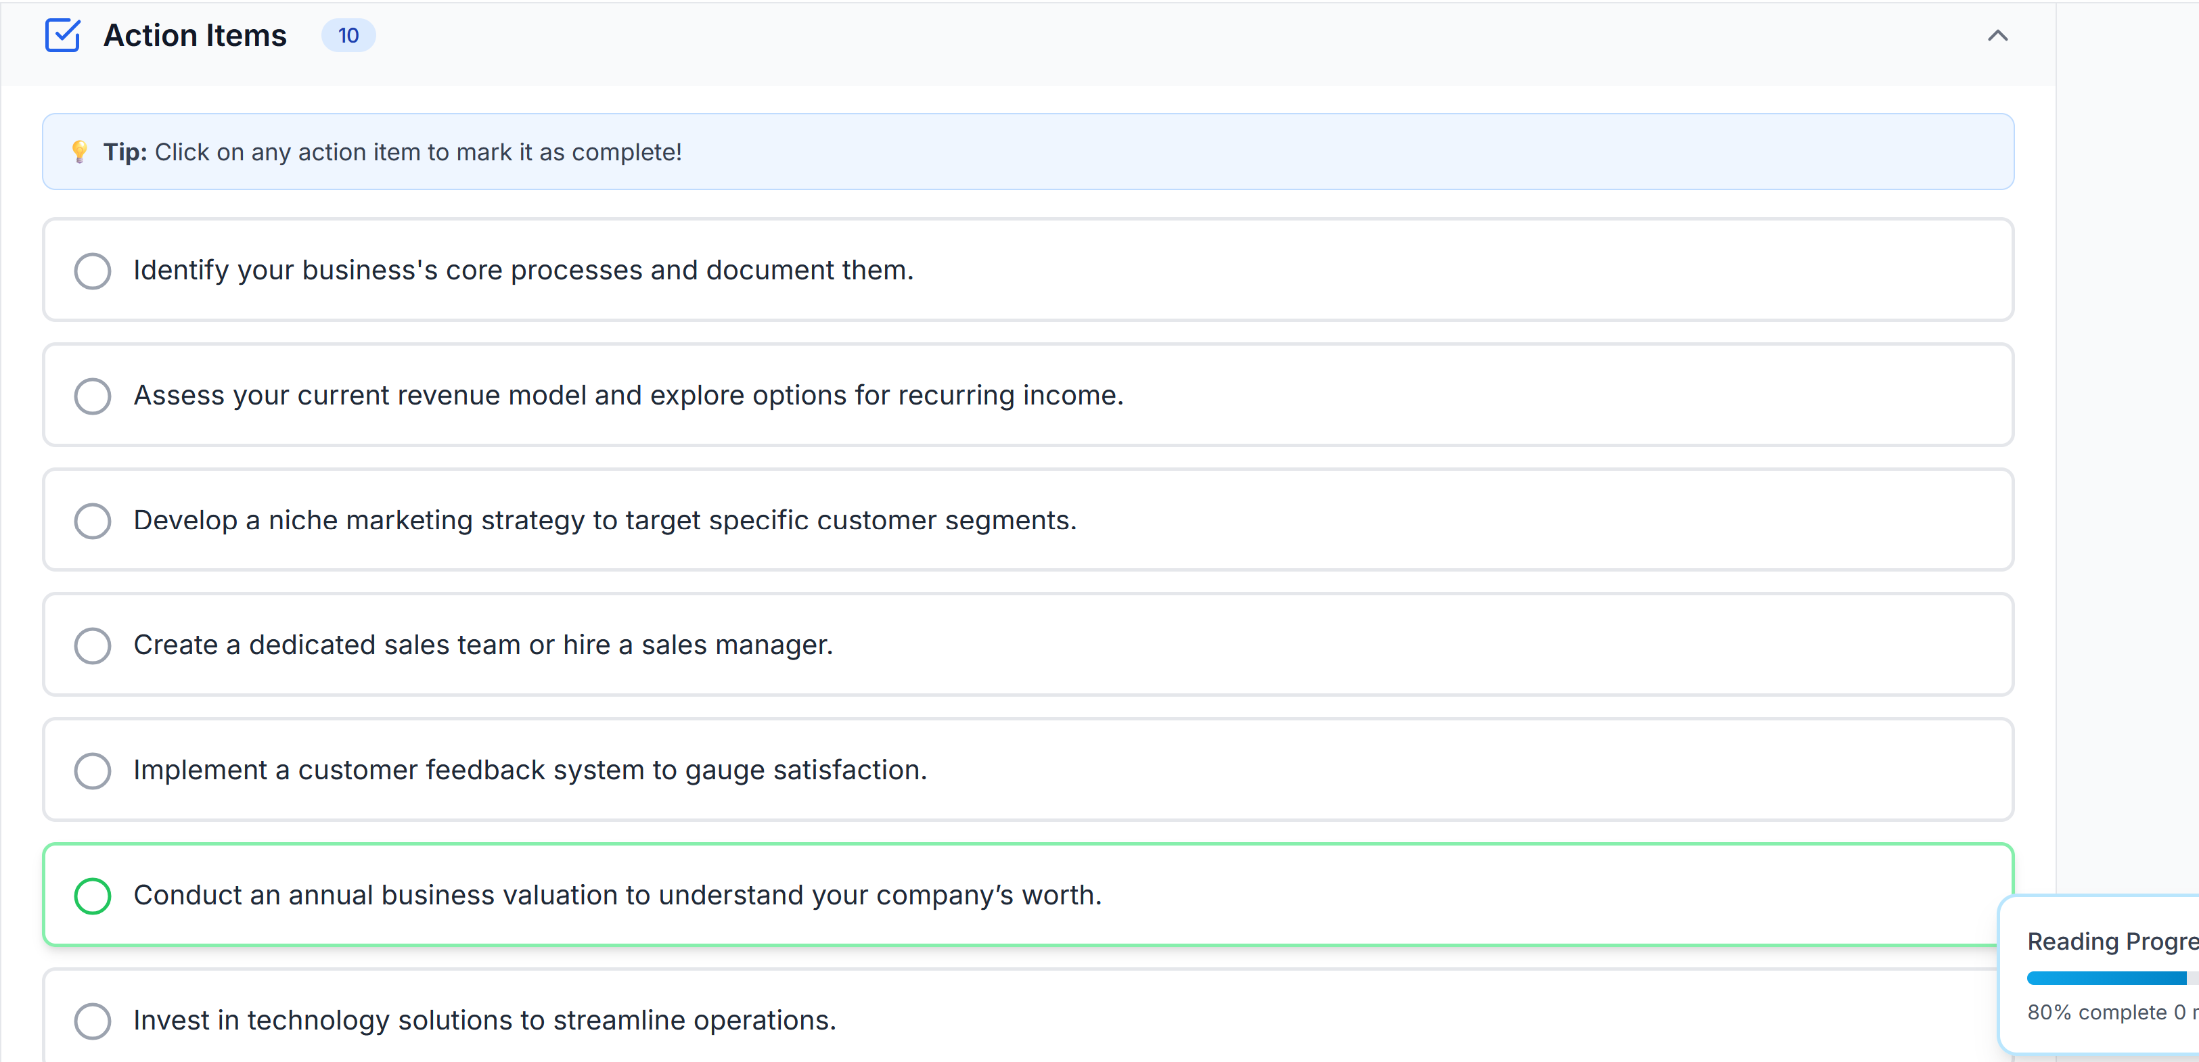Click the Reading Progress bar

[x=2106, y=978]
